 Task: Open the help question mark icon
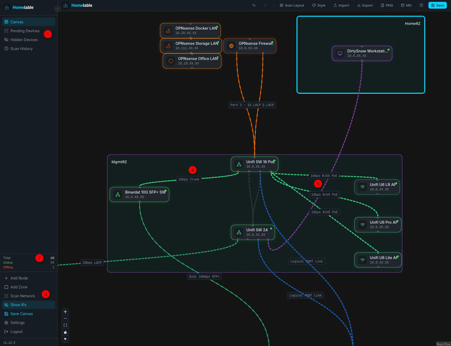pyautogui.click(x=421, y=5)
